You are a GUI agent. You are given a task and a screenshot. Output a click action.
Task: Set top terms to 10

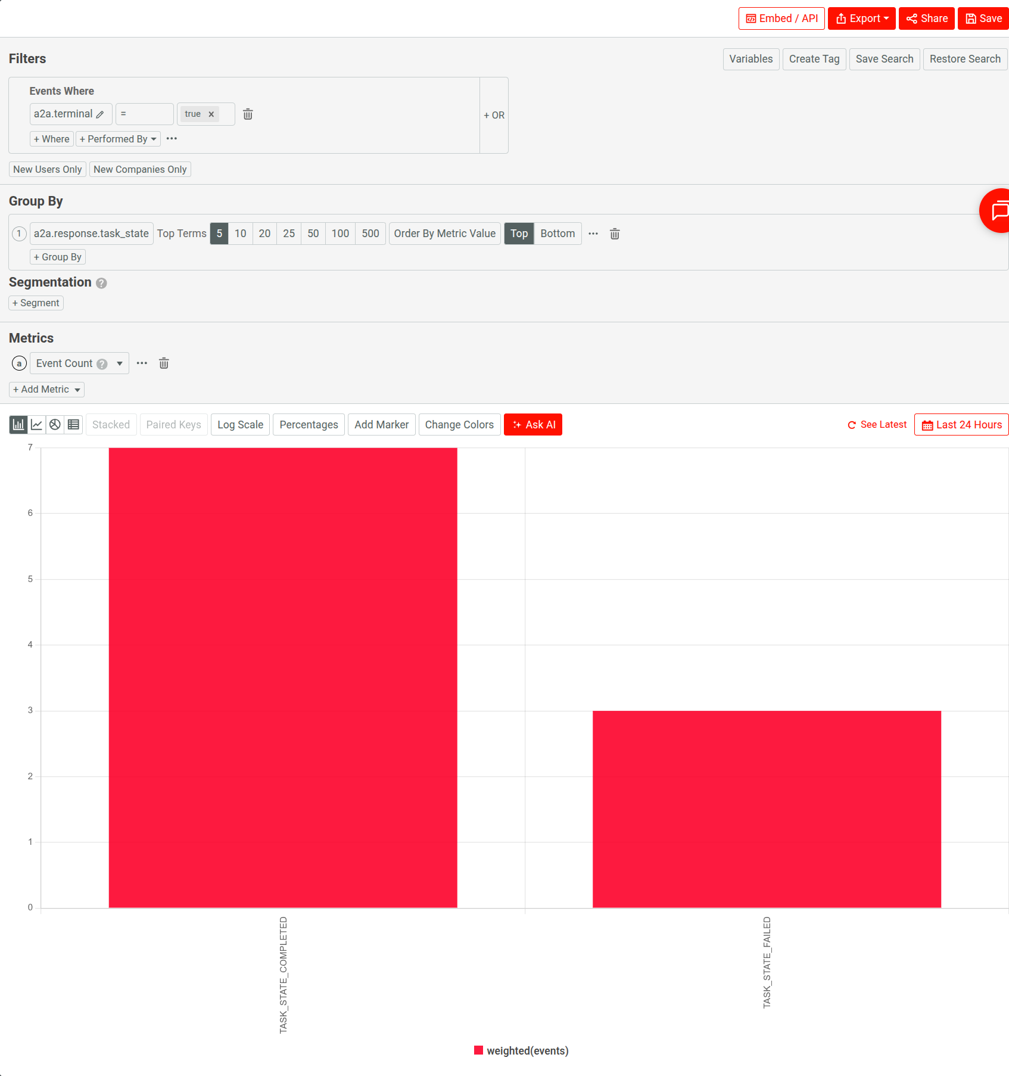[240, 234]
